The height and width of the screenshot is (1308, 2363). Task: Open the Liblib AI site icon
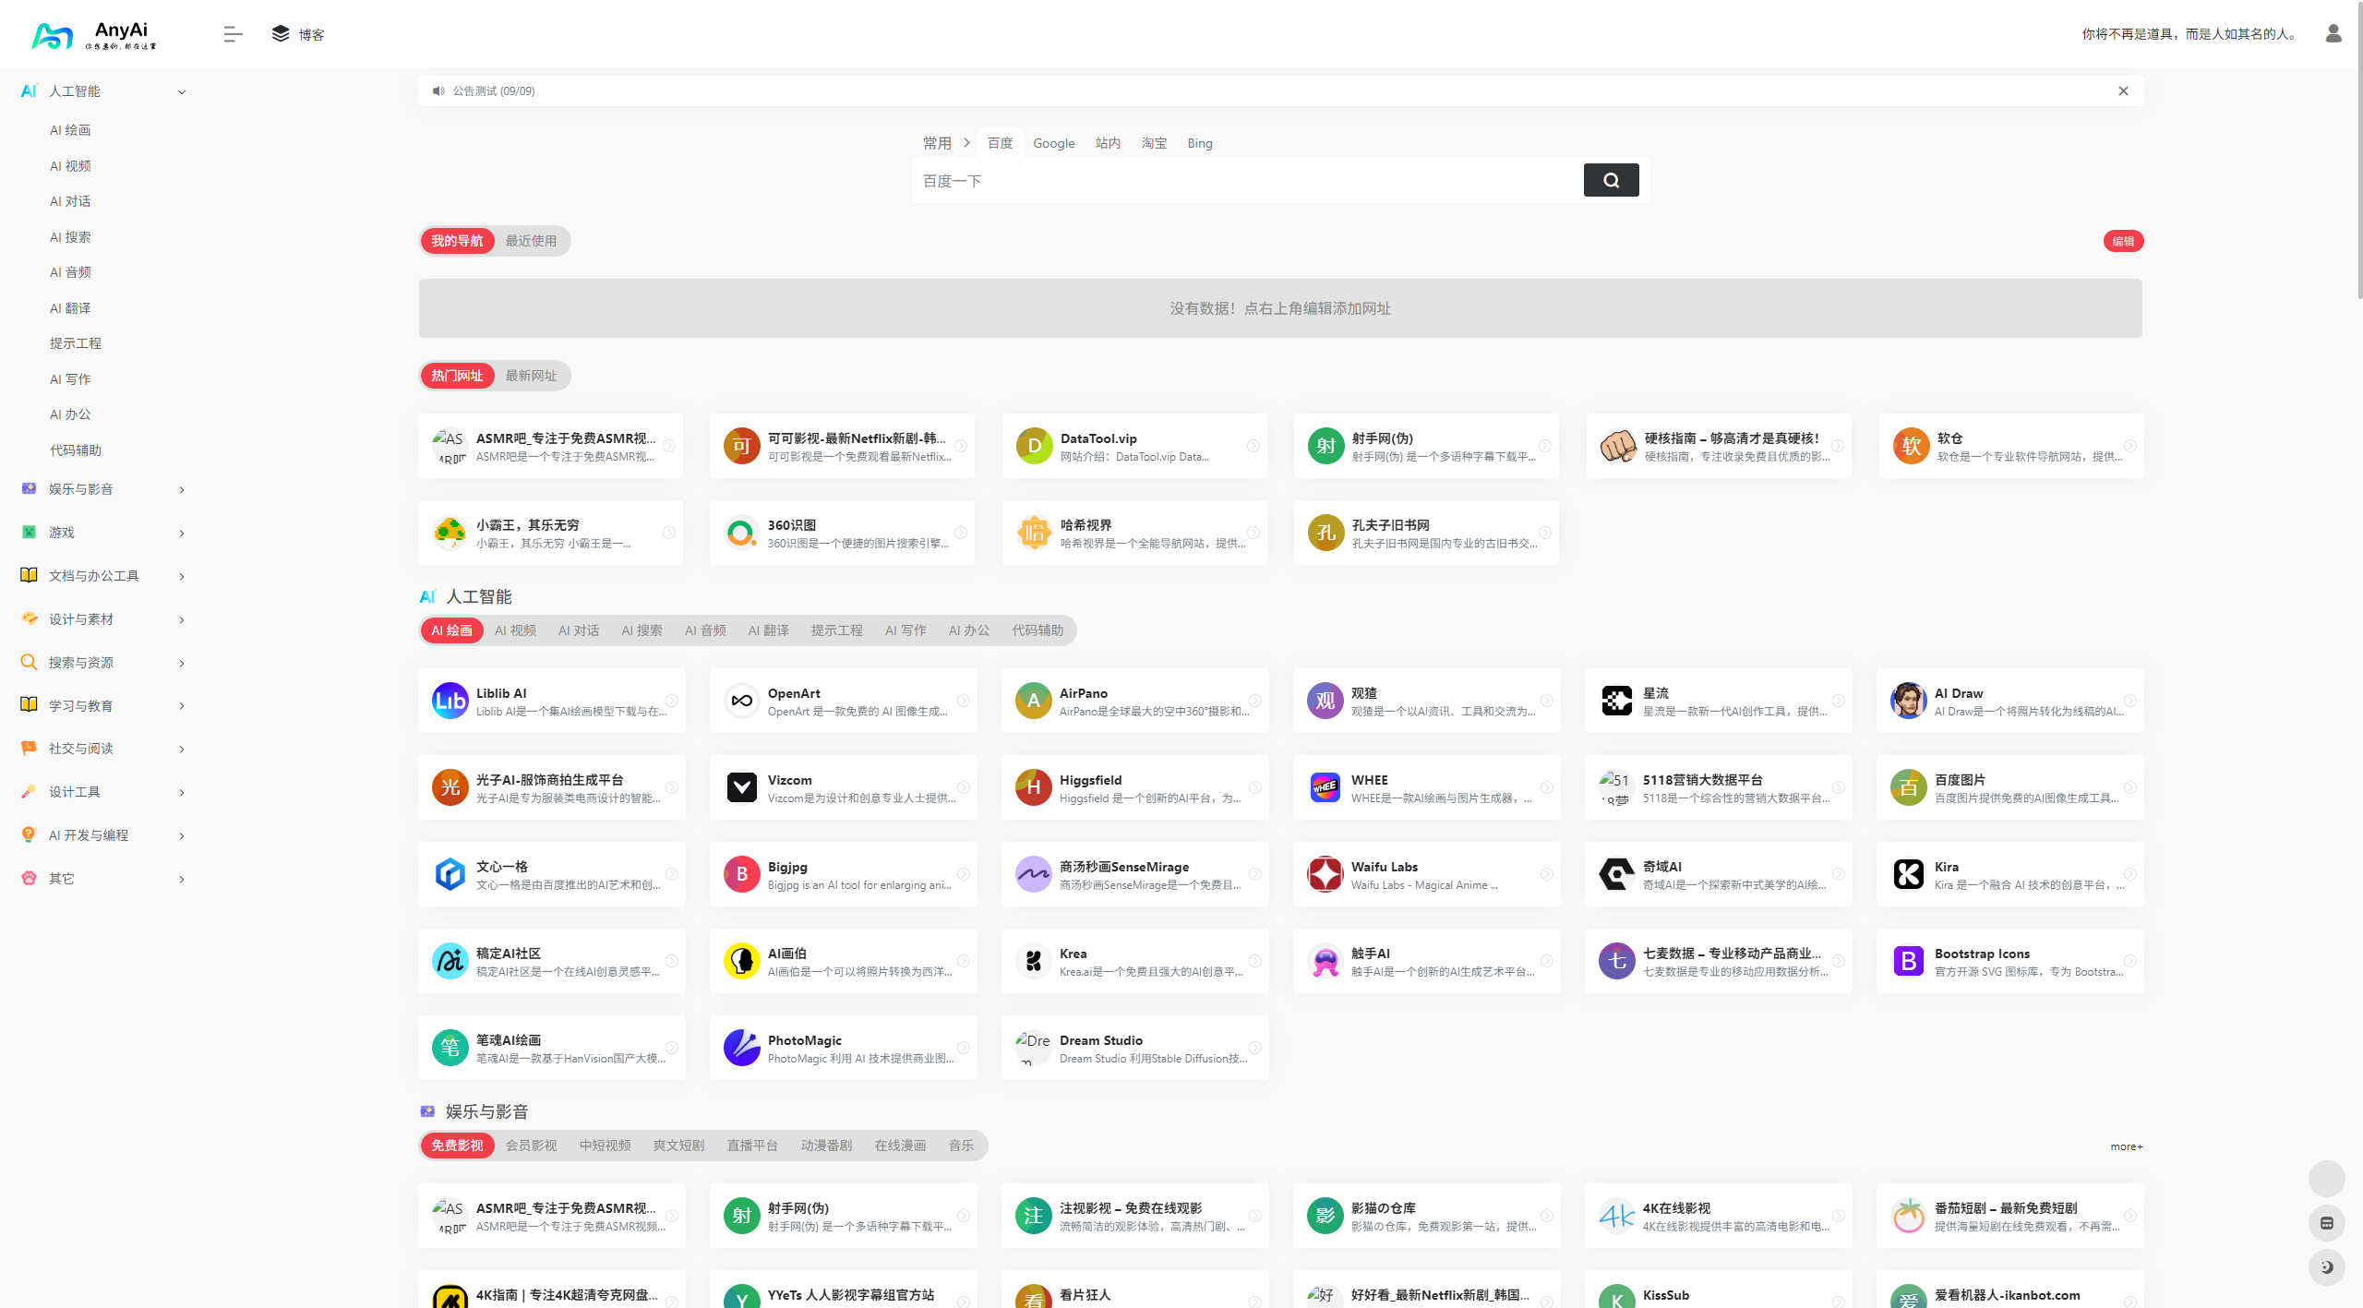click(450, 701)
